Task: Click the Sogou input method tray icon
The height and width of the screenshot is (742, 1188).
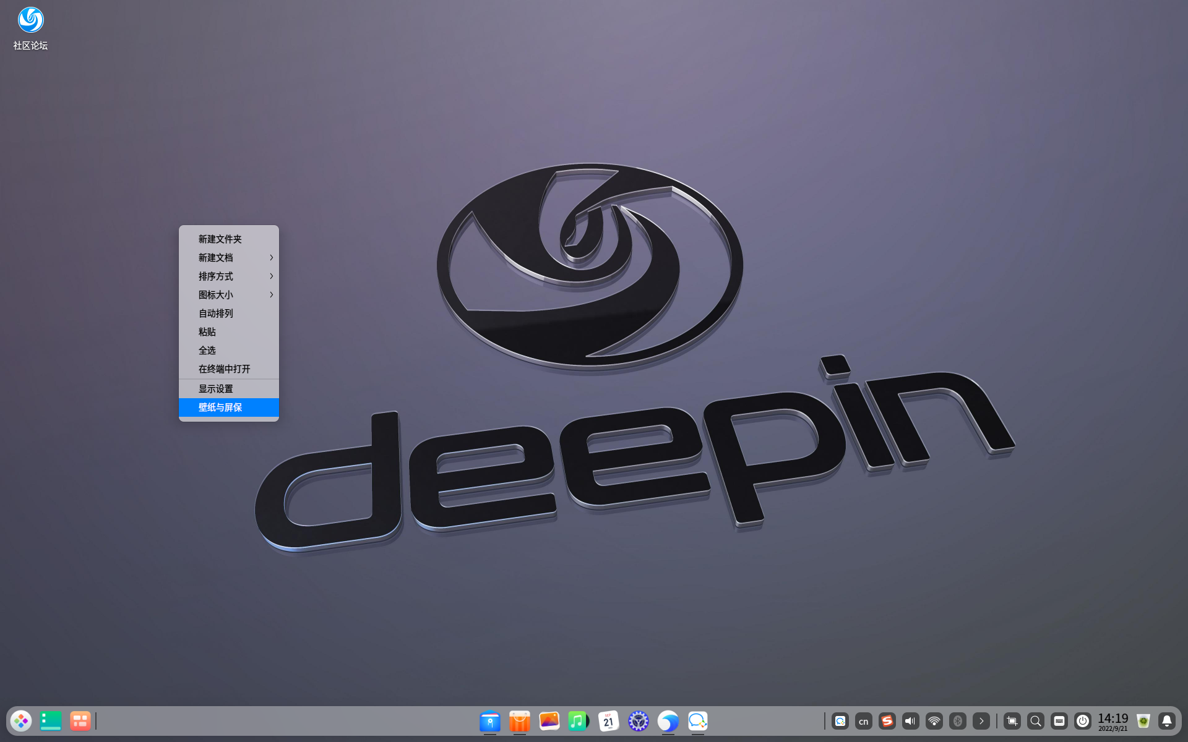Action: (x=887, y=721)
